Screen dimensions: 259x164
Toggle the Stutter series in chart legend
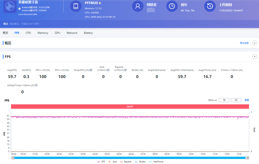coord(140,162)
